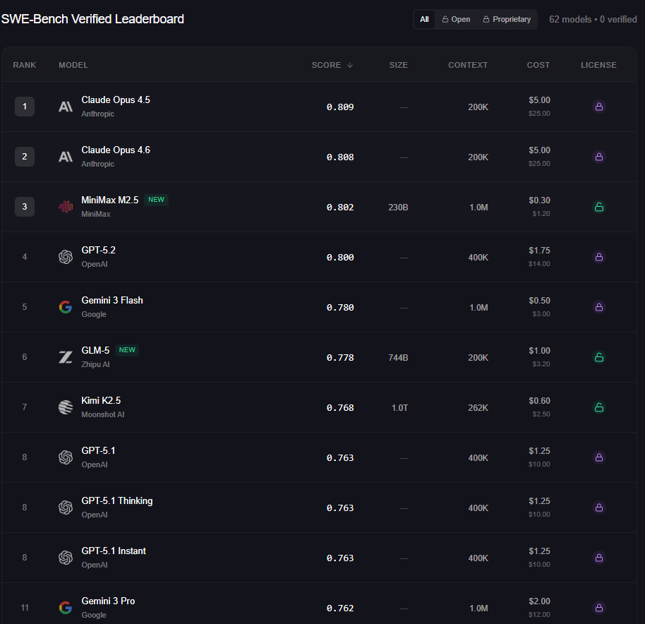The width and height of the screenshot is (645, 624).
Task: Click the purple lock icon for Claude Opus 4.5
Action: tap(598, 107)
